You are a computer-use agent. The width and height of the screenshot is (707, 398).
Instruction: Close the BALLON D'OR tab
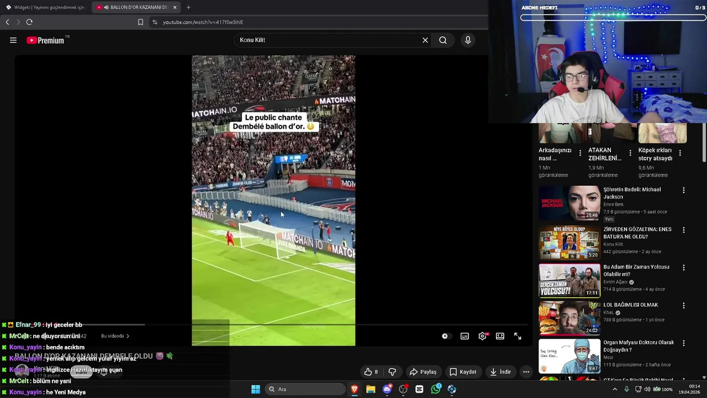pos(175,7)
